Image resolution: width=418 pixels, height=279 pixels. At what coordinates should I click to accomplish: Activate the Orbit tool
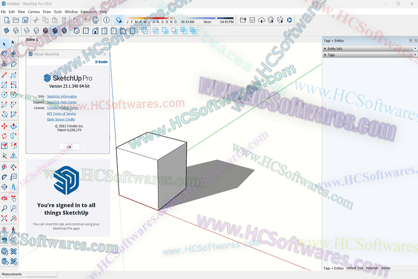coord(4,198)
